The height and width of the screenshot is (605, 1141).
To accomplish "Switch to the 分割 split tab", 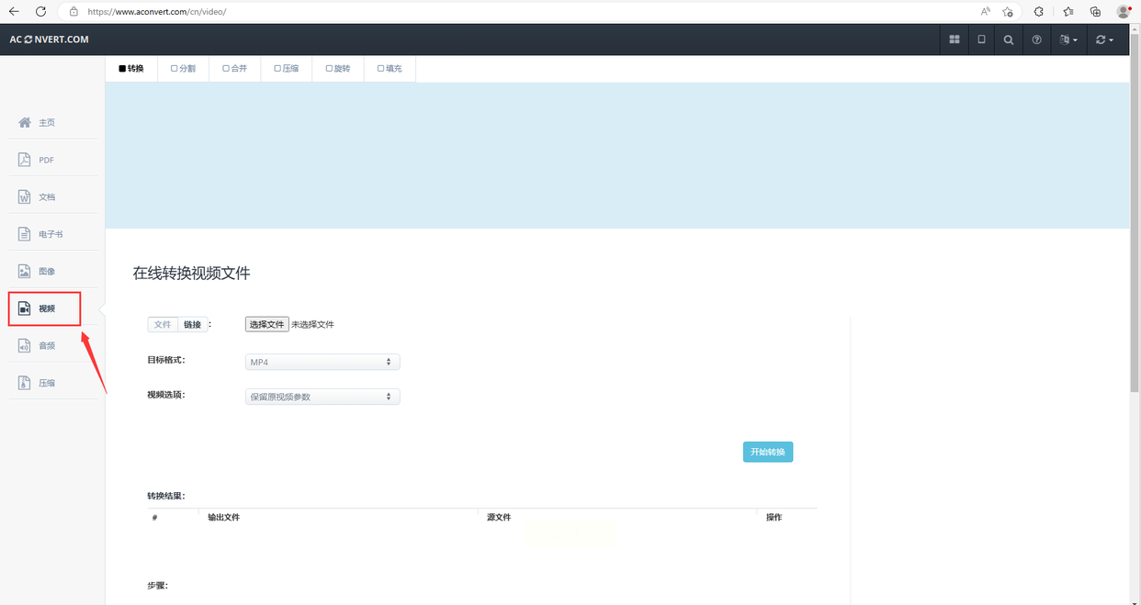I will coord(183,69).
